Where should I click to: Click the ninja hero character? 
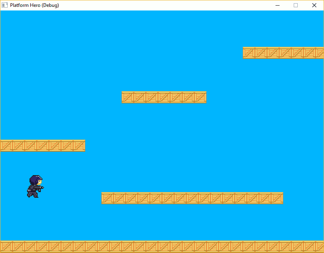click(x=35, y=186)
